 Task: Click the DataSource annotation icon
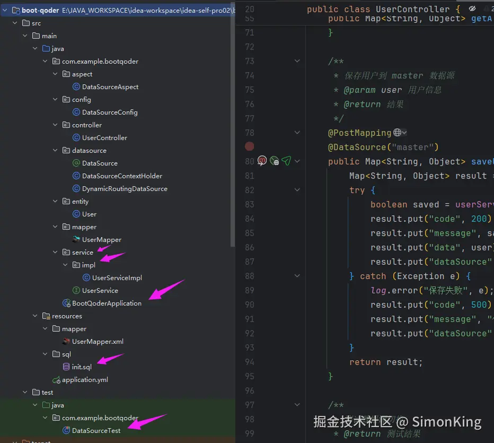point(76,163)
